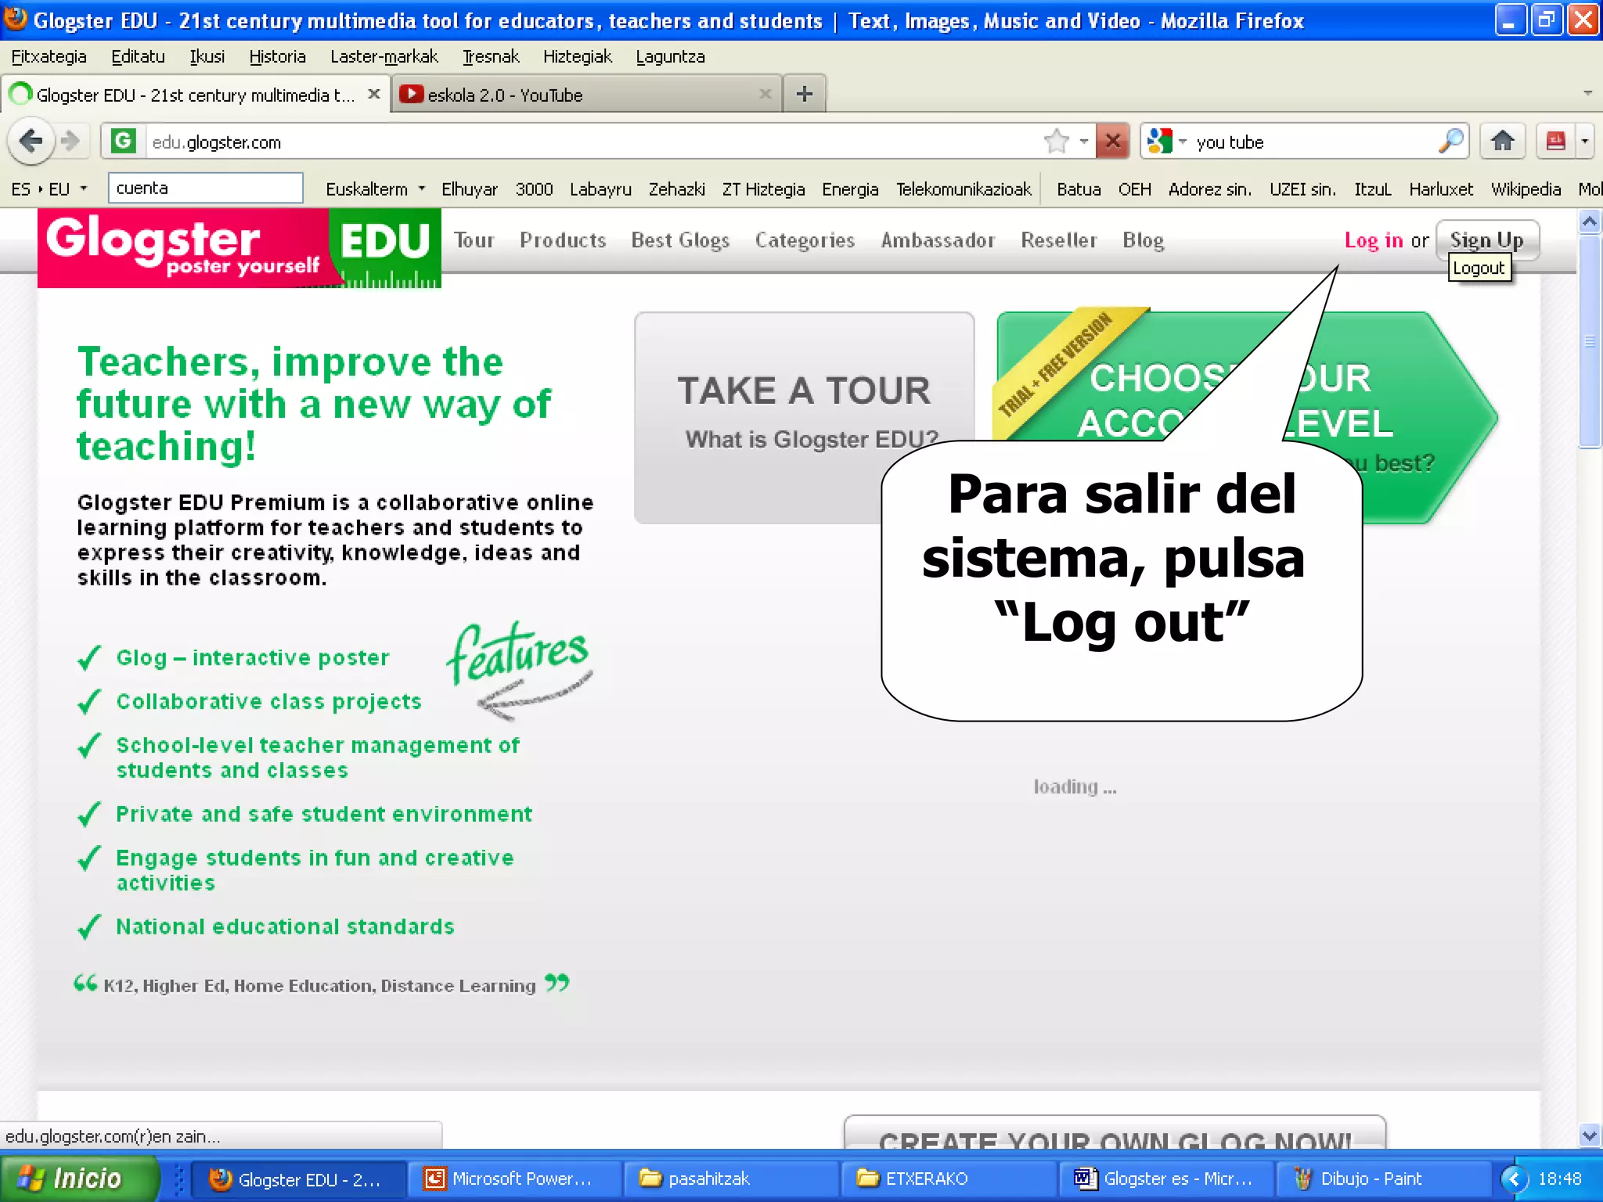Click the Batua toolbar button
1603x1202 pixels.
point(1079,189)
